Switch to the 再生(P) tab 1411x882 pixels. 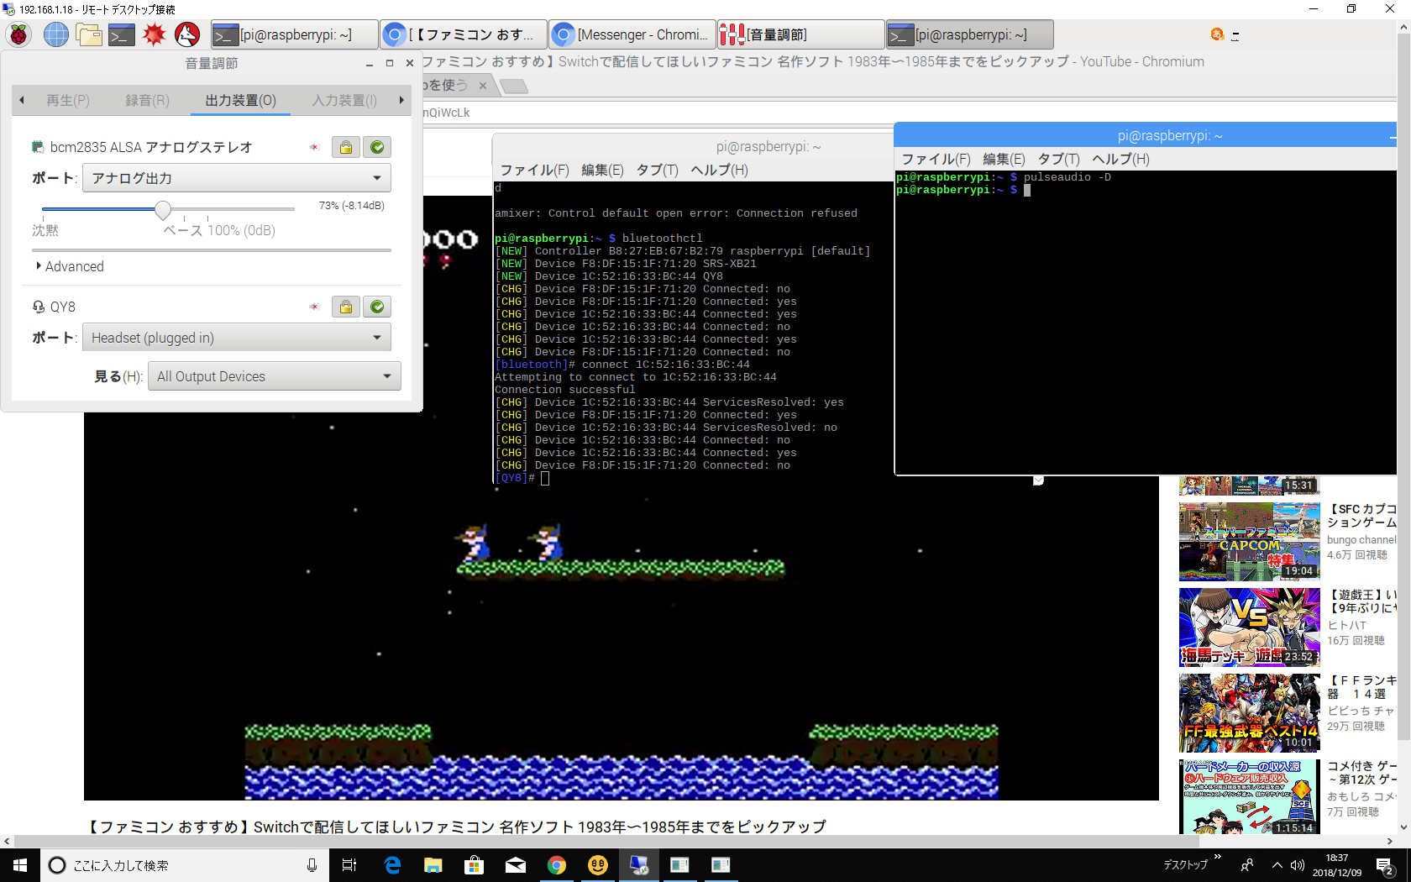point(68,101)
